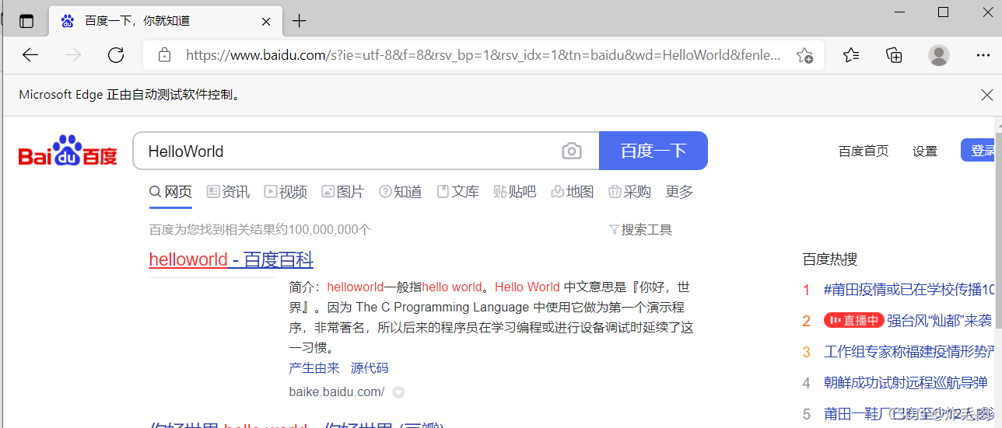The image size is (1002, 428).
Task: Go back to previous page
Action: click(x=30, y=55)
